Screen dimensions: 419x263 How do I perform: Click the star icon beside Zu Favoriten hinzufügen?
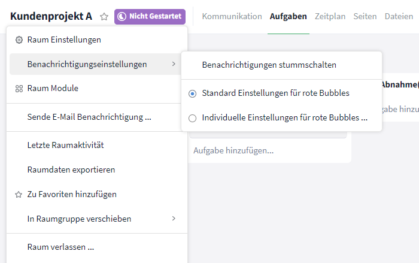point(19,195)
